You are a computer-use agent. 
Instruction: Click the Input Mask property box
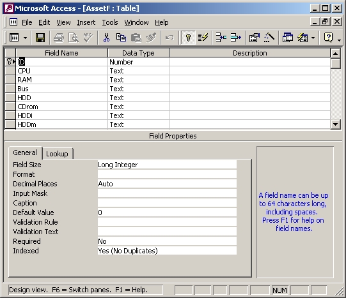(167, 193)
